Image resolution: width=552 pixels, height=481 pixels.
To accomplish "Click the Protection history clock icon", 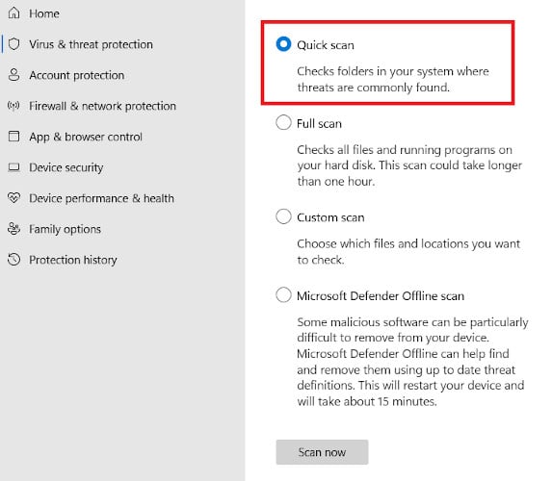I will click(14, 260).
